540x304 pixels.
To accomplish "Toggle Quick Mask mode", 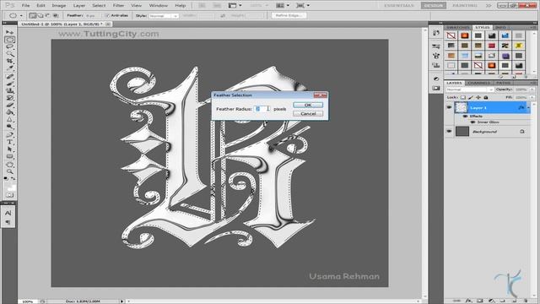I will (x=9, y=195).
